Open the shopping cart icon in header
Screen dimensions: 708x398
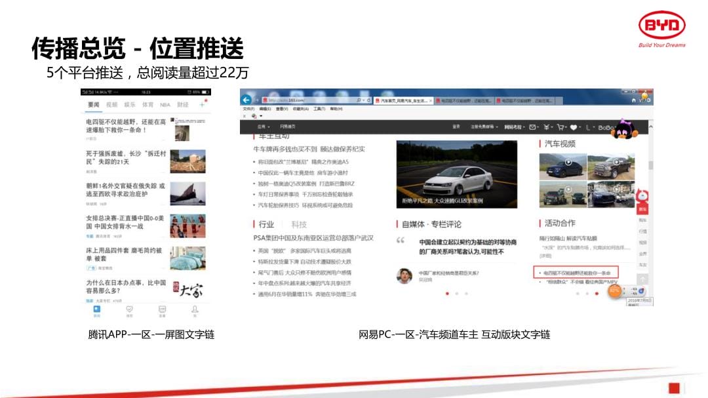coord(560,127)
